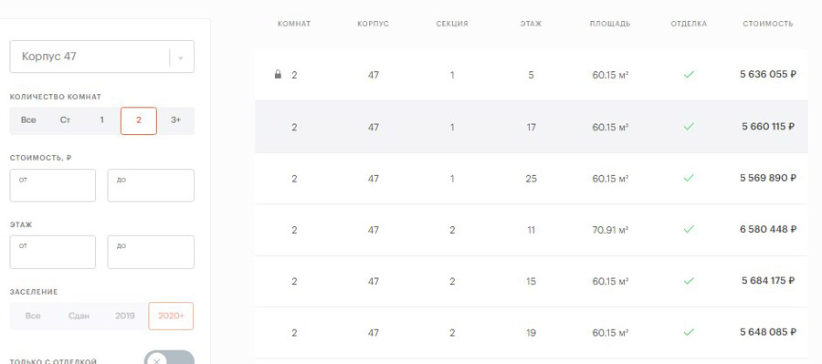Click the floor До input field
822x364 pixels.
151,252
